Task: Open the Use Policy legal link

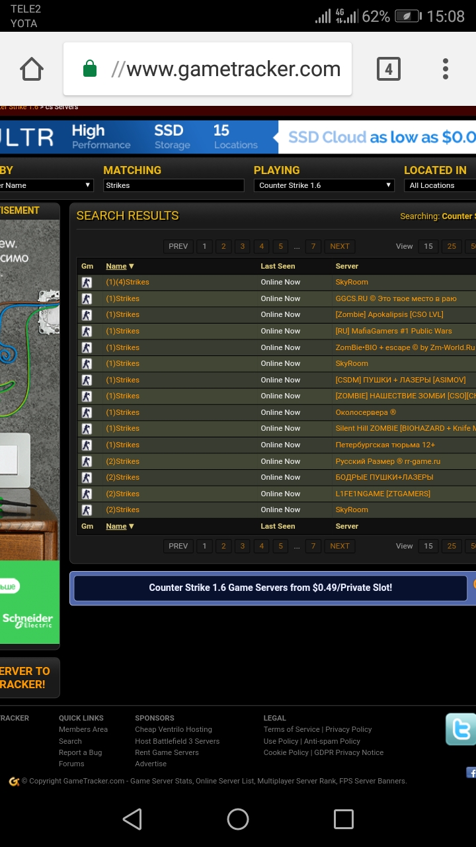Action: (281, 741)
